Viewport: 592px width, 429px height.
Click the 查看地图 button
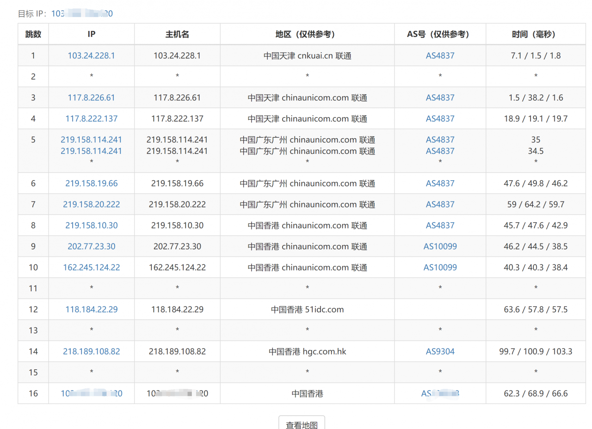302,424
